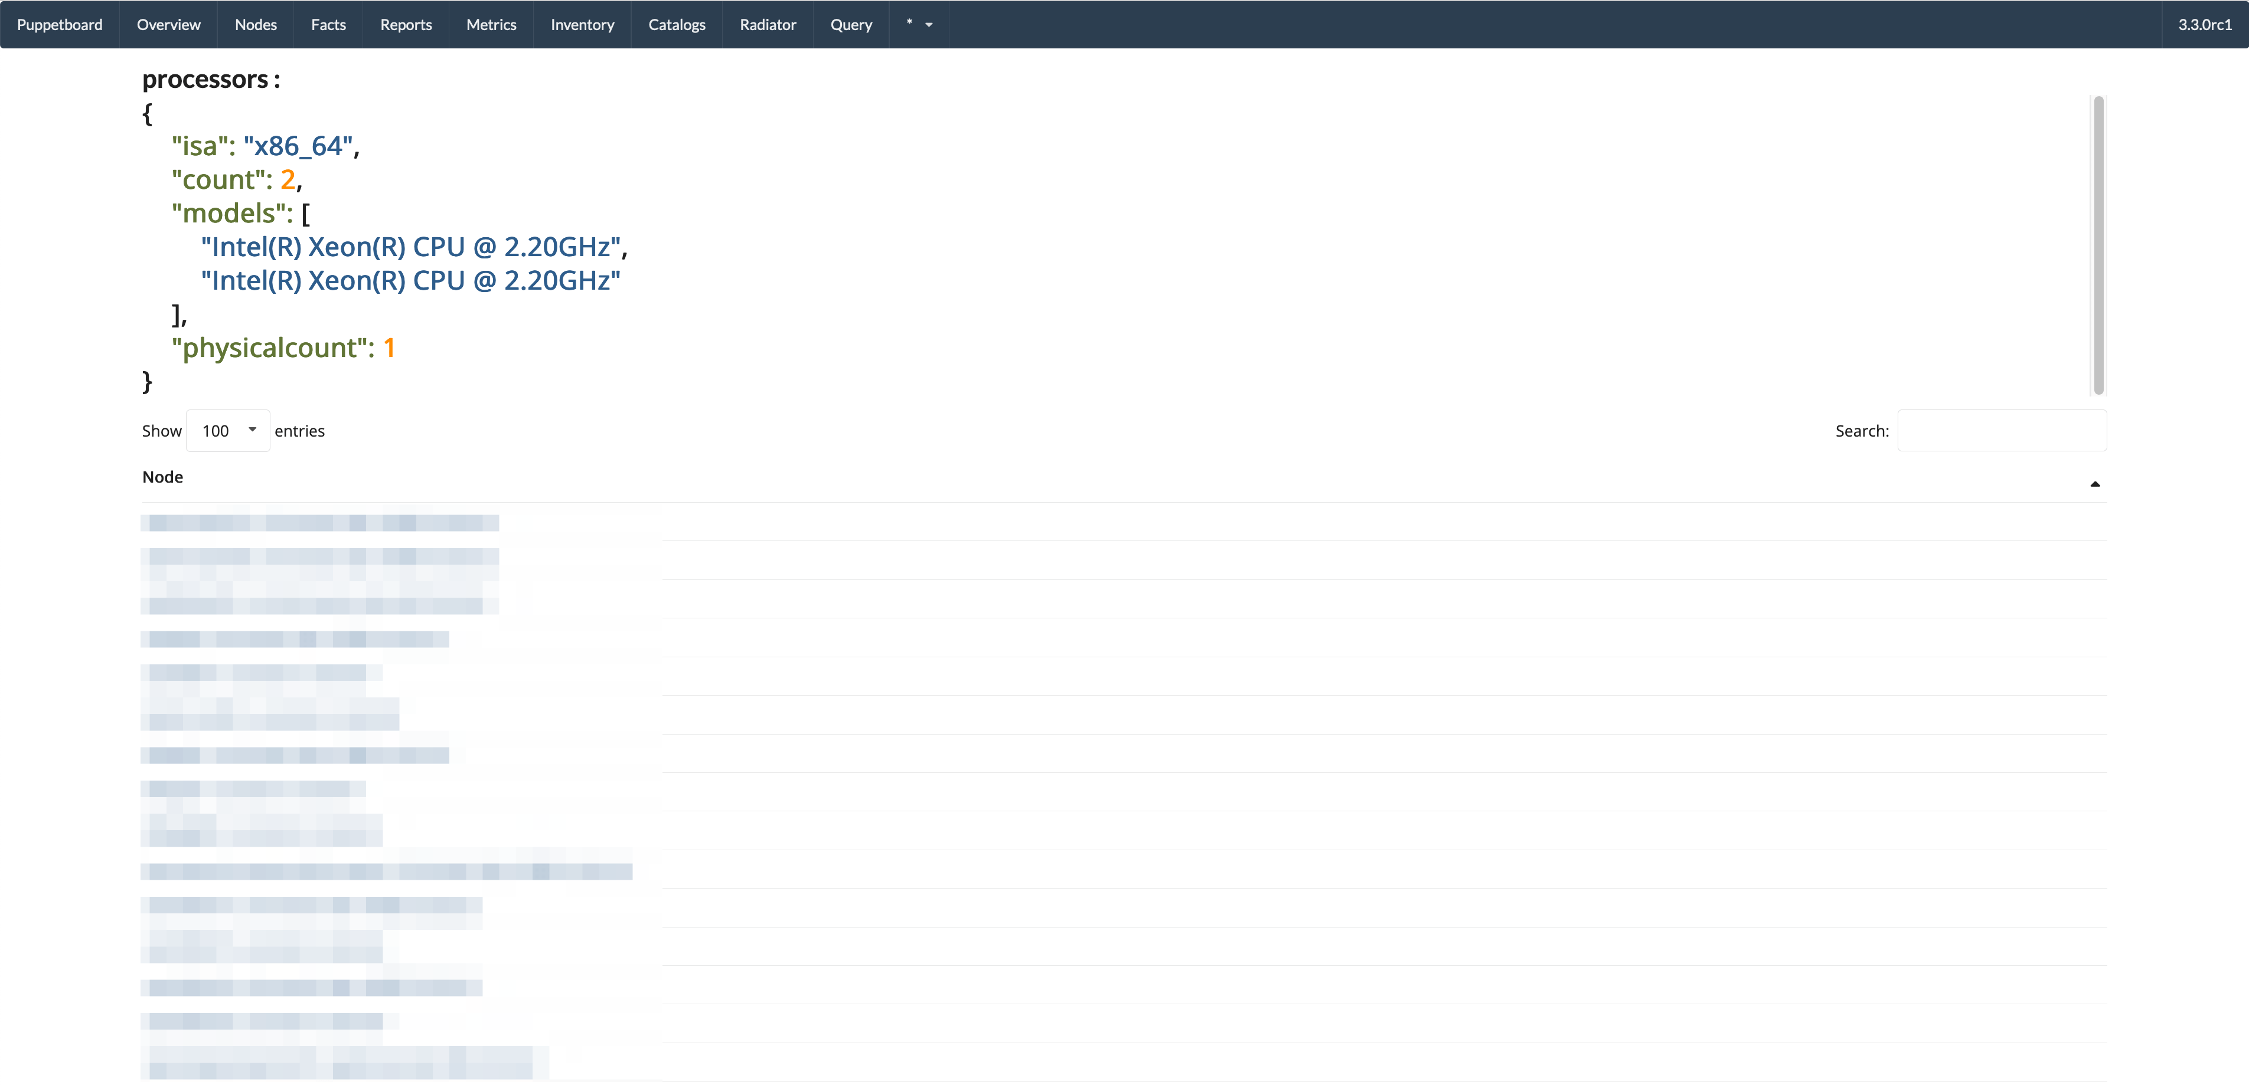Open the Metrics page
2249x1088 pixels.
tap(491, 24)
